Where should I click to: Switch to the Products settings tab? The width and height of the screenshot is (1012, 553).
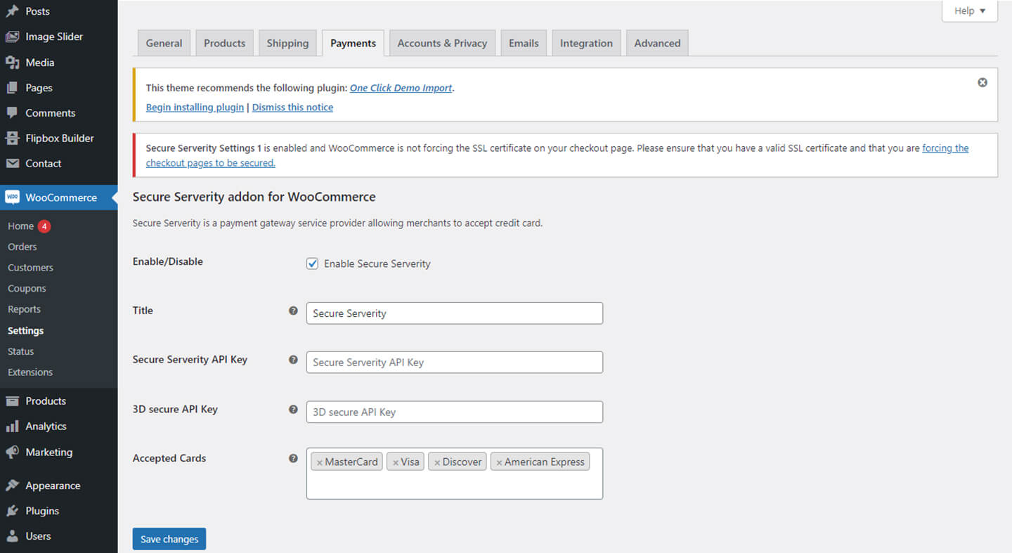tap(225, 43)
